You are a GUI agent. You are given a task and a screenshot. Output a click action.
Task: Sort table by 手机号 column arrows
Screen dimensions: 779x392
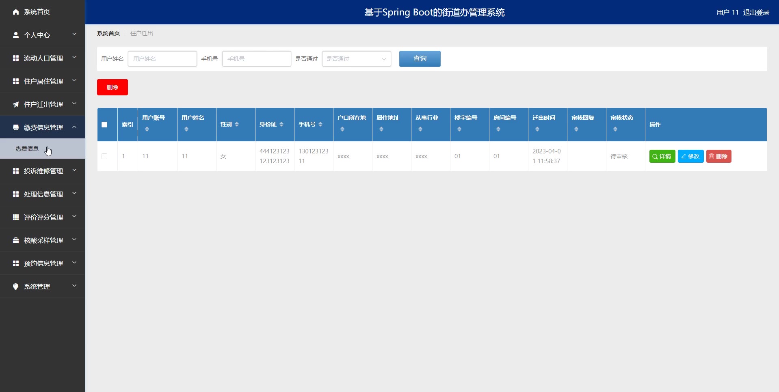click(320, 124)
